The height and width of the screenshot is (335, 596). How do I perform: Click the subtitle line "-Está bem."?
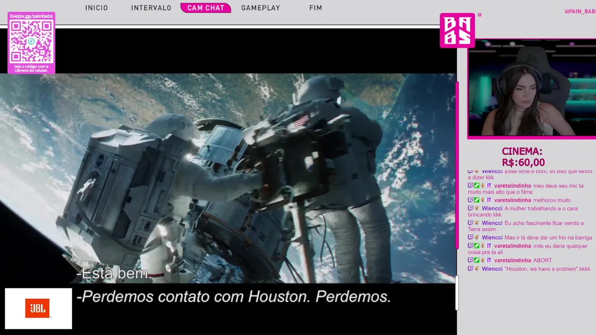coord(114,274)
